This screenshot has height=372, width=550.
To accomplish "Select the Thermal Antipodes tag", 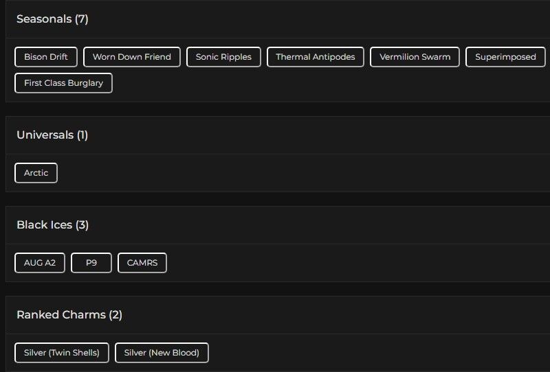I will 316,57.
